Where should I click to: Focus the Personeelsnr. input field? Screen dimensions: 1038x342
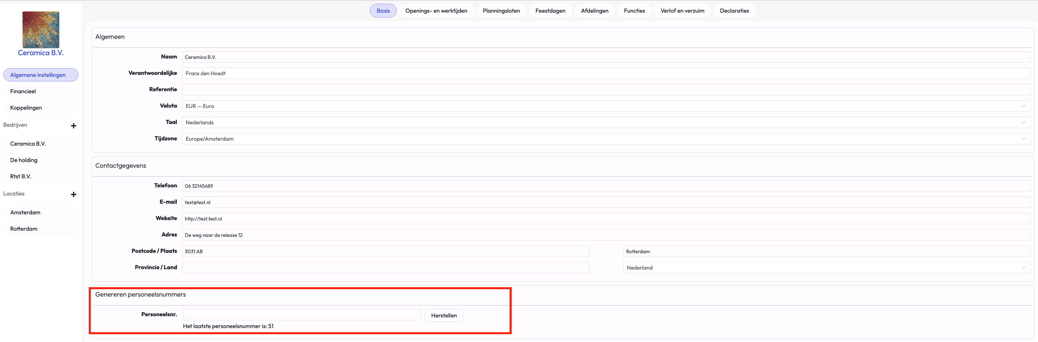(302, 315)
